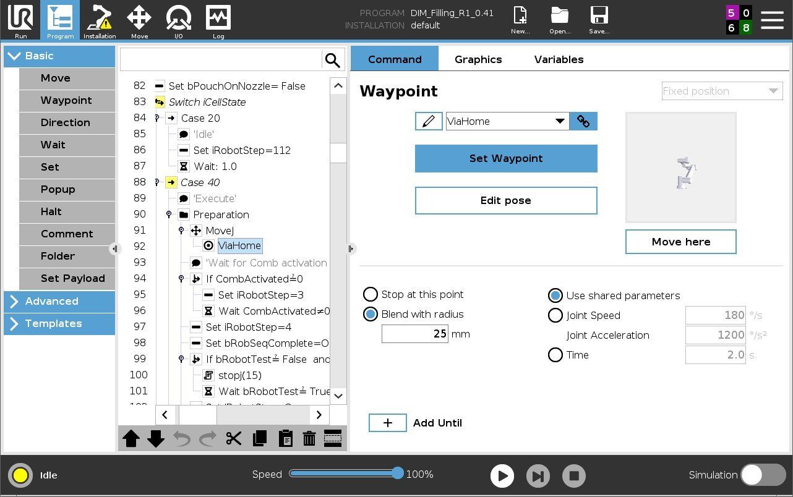The image size is (793, 497).
Task: Click the program tree search field
Action: pyautogui.click(x=221, y=60)
